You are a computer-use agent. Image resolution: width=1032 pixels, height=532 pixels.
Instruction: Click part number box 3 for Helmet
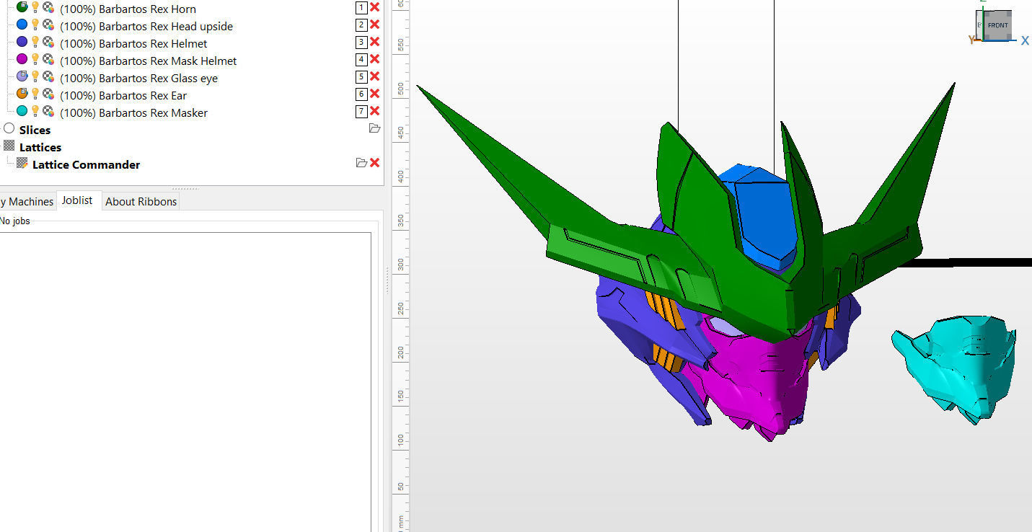(361, 42)
